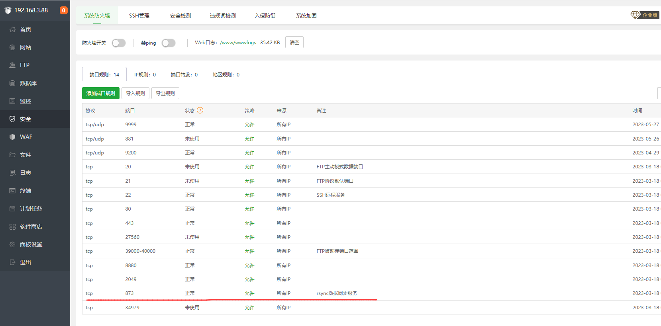Click 允许 policy for port 873

[x=249, y=293]
